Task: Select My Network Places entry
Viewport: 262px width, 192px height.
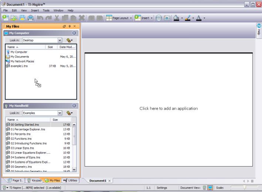Action: click(x=41, y=61)
